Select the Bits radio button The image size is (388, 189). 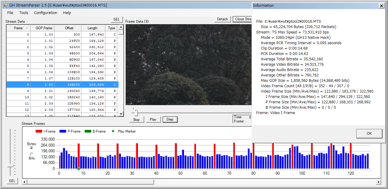pyautogui.click(x=31, y=154)
